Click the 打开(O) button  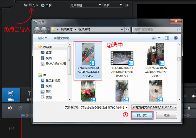pyautogui.click(x=142, y=115)
